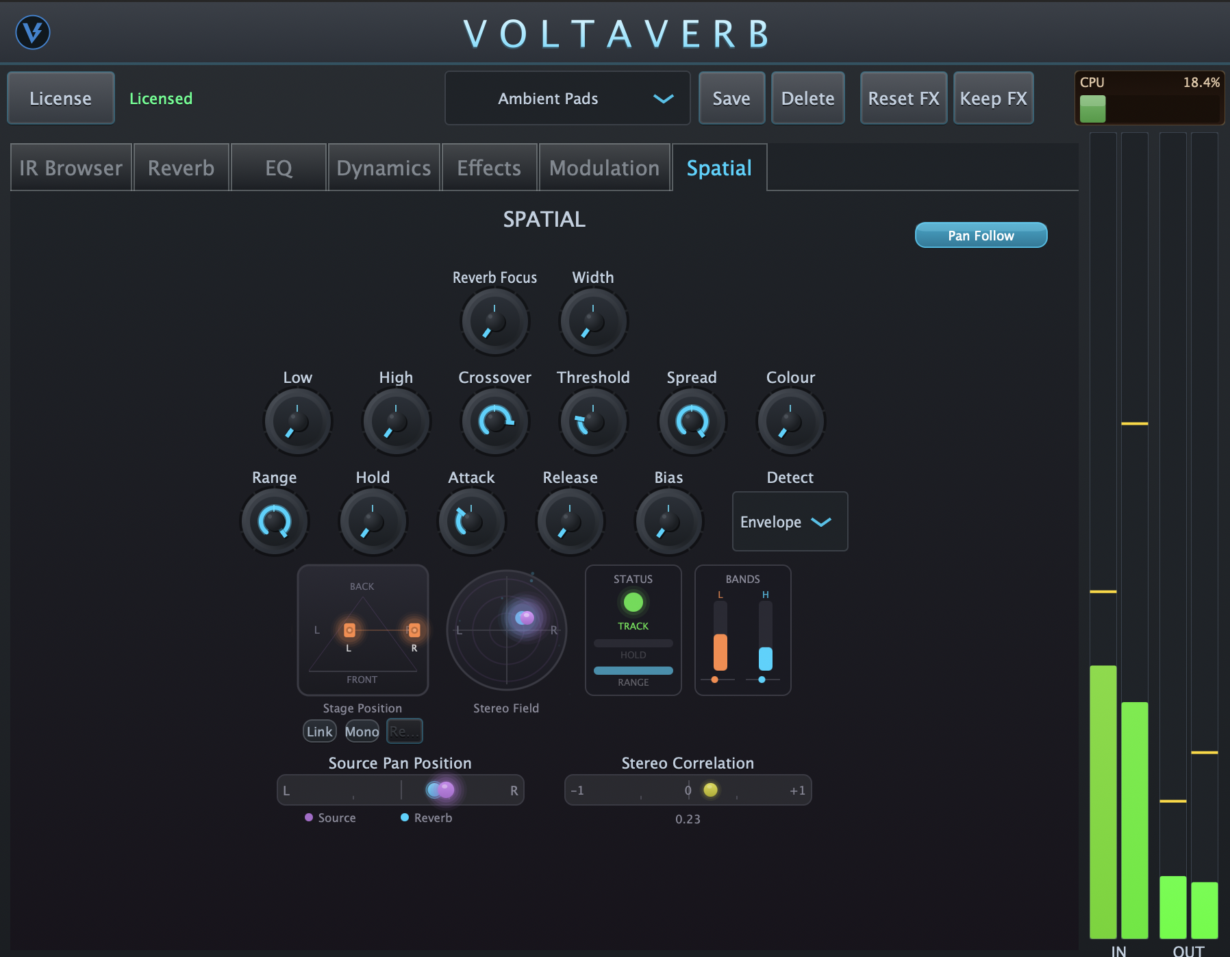Click the Reverb Focus knob
The height and width of the screenshot is (957, 1230).
494,321
